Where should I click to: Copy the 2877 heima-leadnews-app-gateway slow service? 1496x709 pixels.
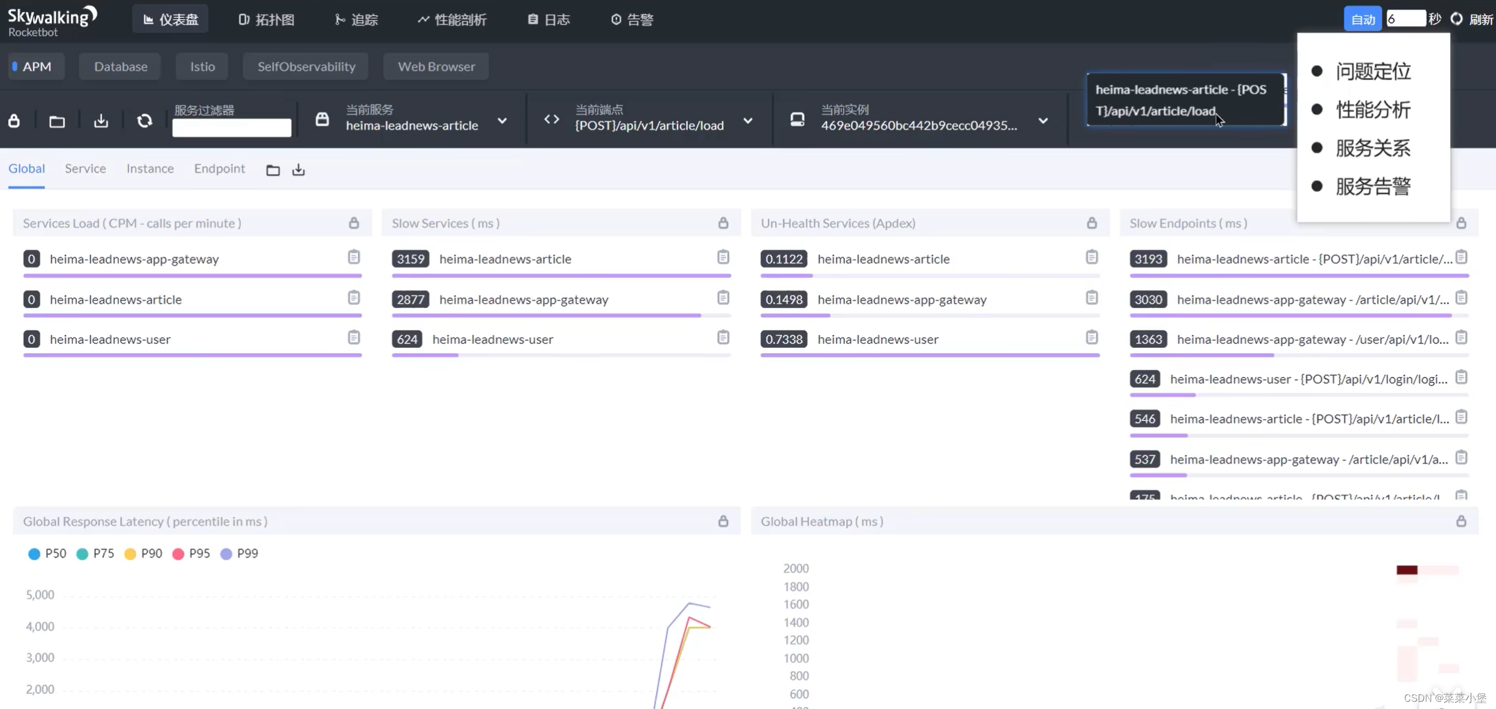tap(723, 298)
